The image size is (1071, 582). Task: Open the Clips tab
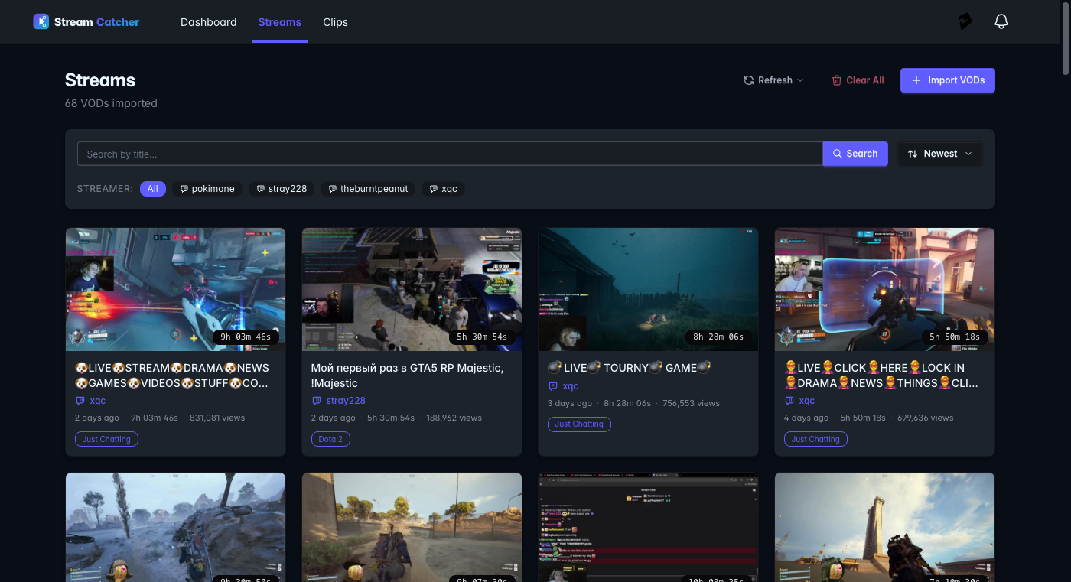click(335, 22)
